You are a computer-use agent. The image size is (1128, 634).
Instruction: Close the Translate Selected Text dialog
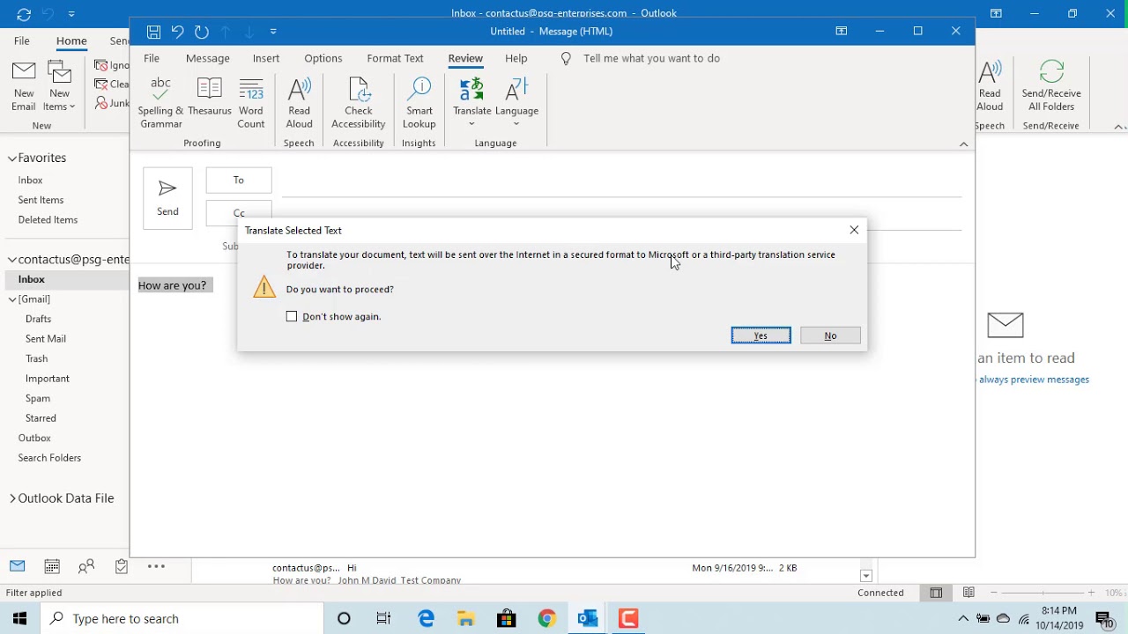[854, 230]
